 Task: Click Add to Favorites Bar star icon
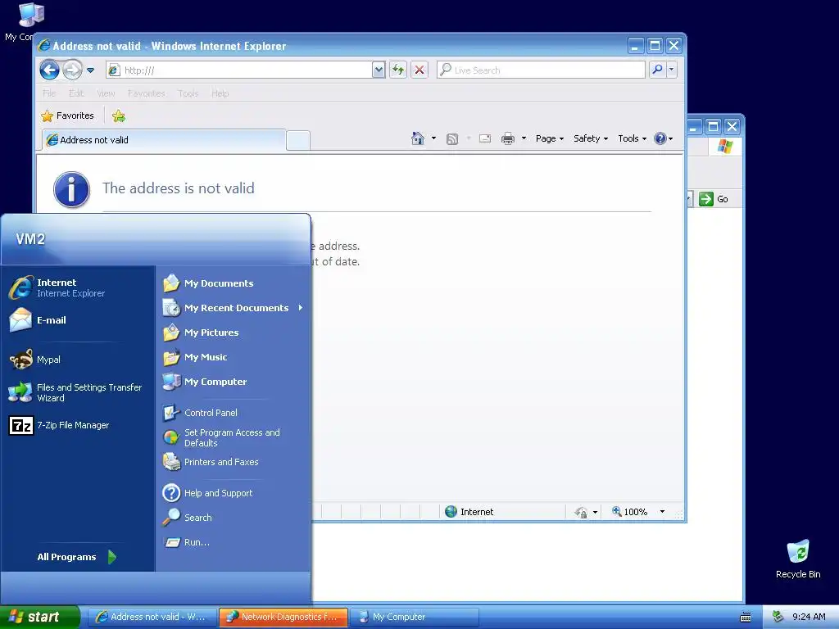pyautogui.click(x=119, y=116)
